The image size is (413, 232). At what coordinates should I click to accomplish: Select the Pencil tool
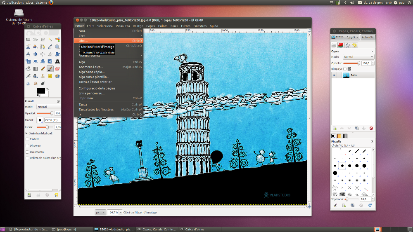[43, 69]
